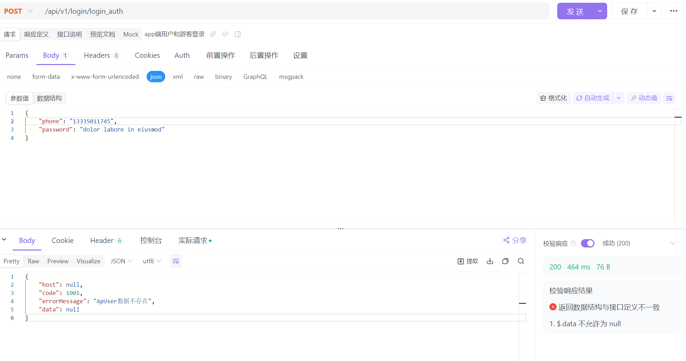
Task: Expand the 保存 save options arrow
Action: tap(654, 11)
